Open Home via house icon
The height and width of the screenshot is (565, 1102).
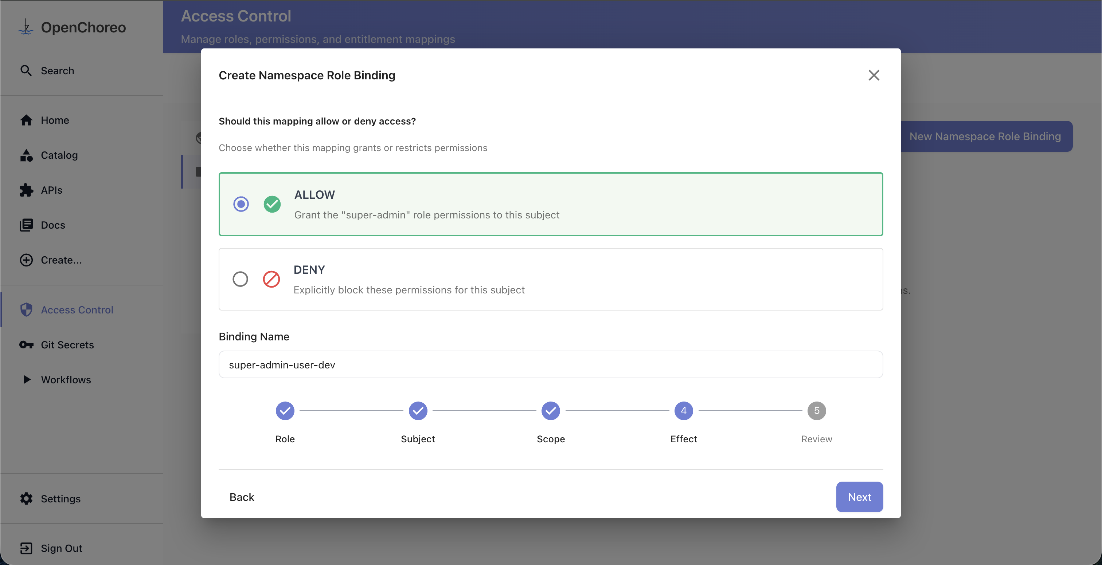pos(26,120)
